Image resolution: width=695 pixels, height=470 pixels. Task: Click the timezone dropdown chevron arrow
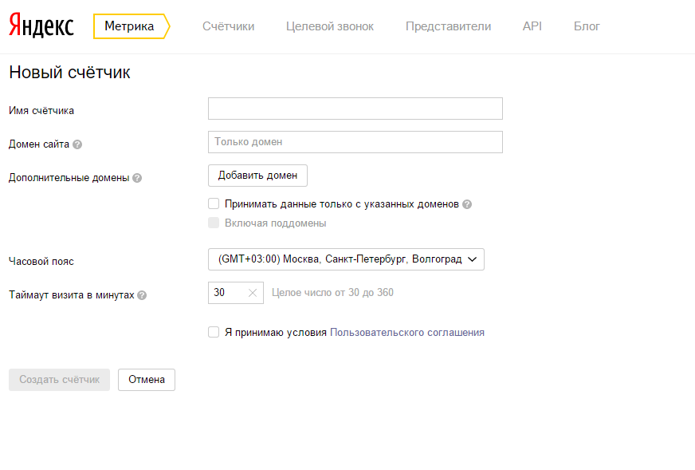click(473, 259)
